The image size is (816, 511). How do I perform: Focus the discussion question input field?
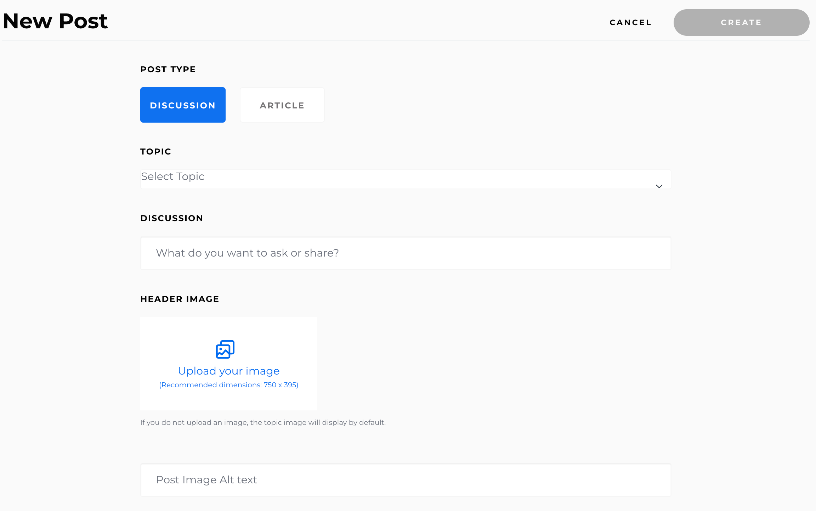point(406,253)
